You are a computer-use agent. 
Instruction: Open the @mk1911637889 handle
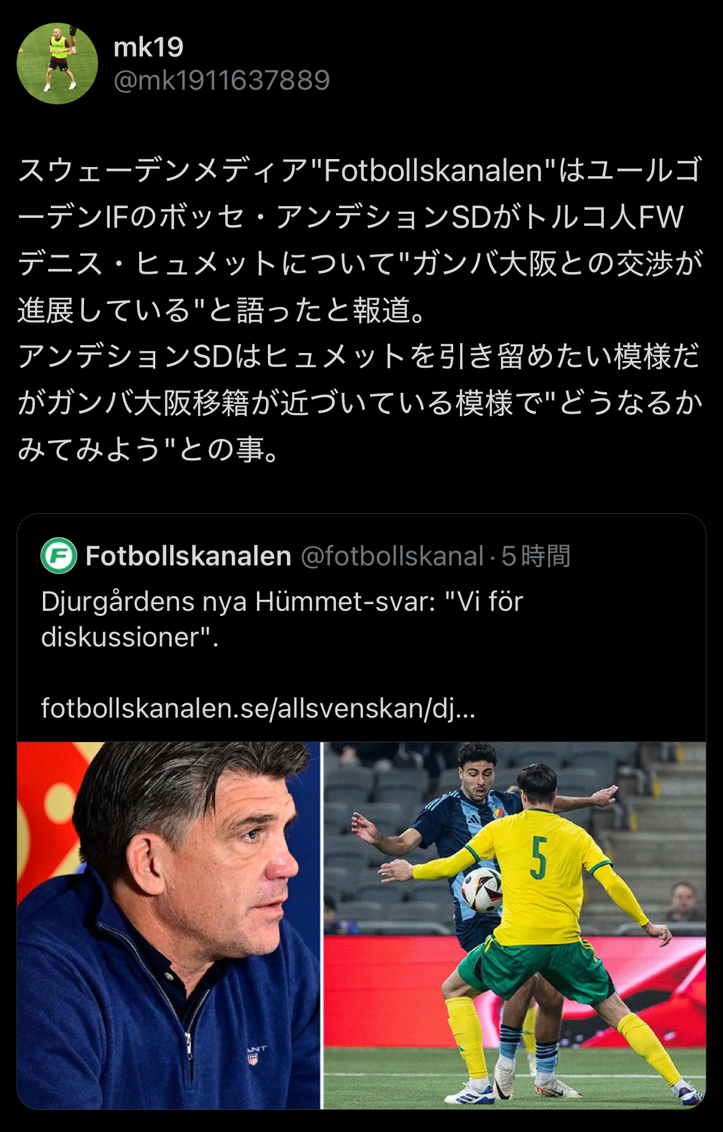(x=222, y=80)
